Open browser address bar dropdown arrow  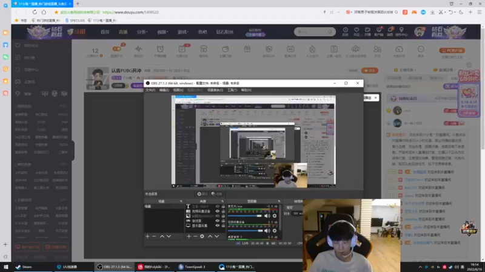(x=339, y=12)
